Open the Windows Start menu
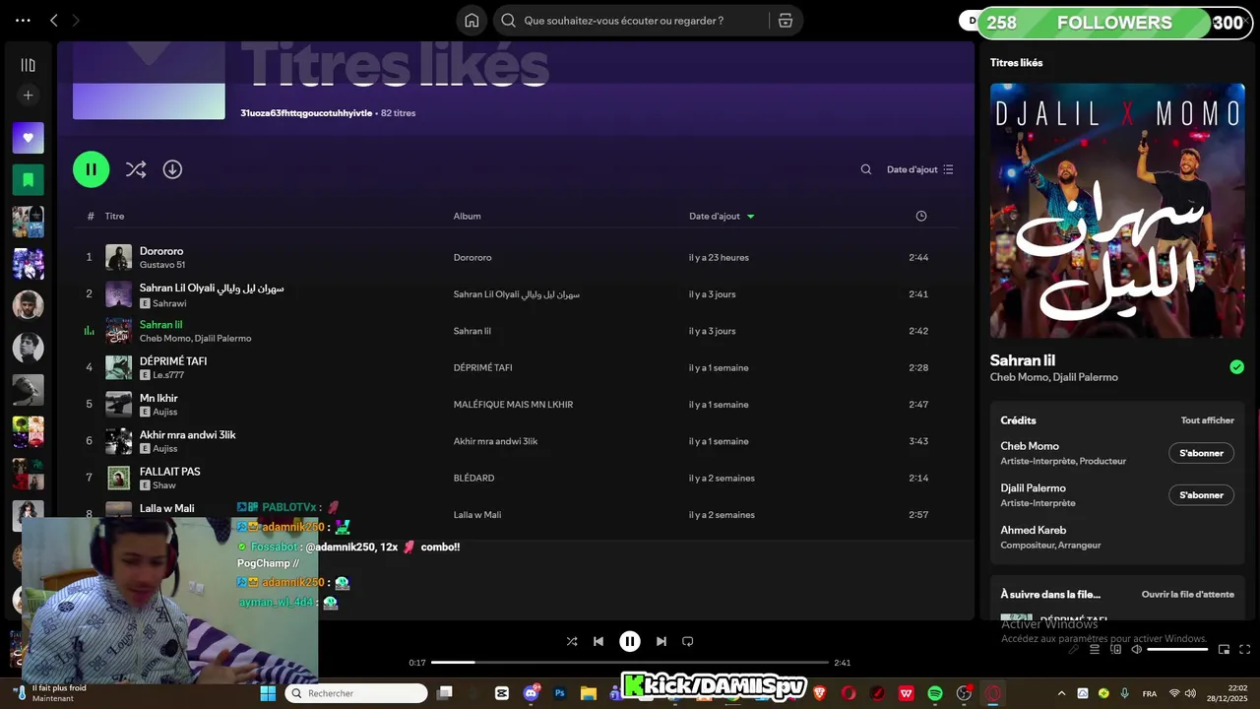 [x=268, y=693]
